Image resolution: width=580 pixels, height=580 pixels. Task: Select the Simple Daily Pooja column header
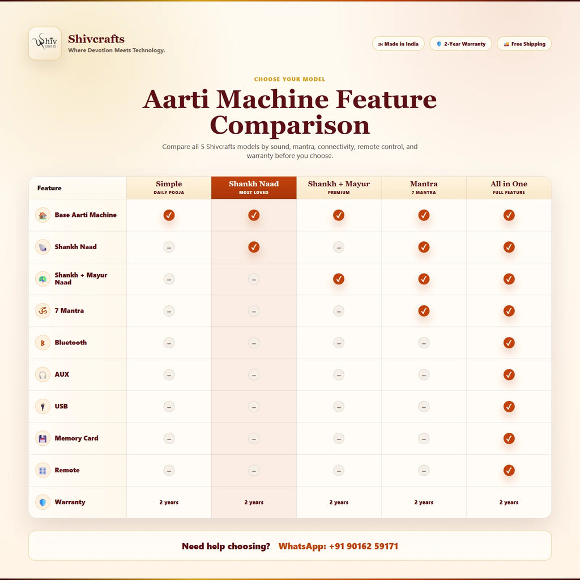click(x=169, y=187)
